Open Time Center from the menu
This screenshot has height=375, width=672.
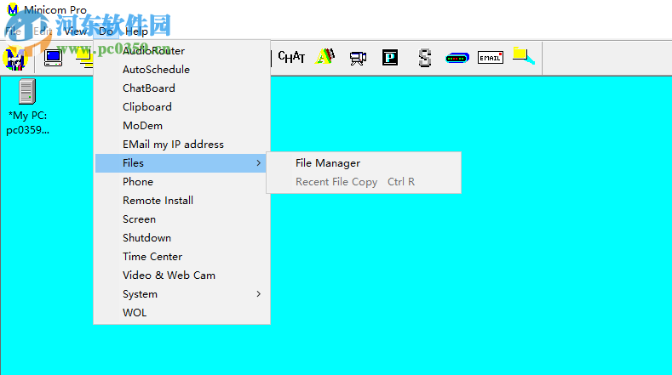[x=152, y=256]
